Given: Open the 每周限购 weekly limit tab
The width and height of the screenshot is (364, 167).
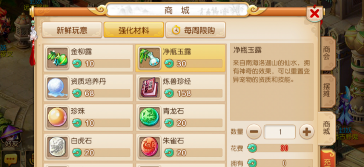Looking at the screenshot, I should (195, 30).
